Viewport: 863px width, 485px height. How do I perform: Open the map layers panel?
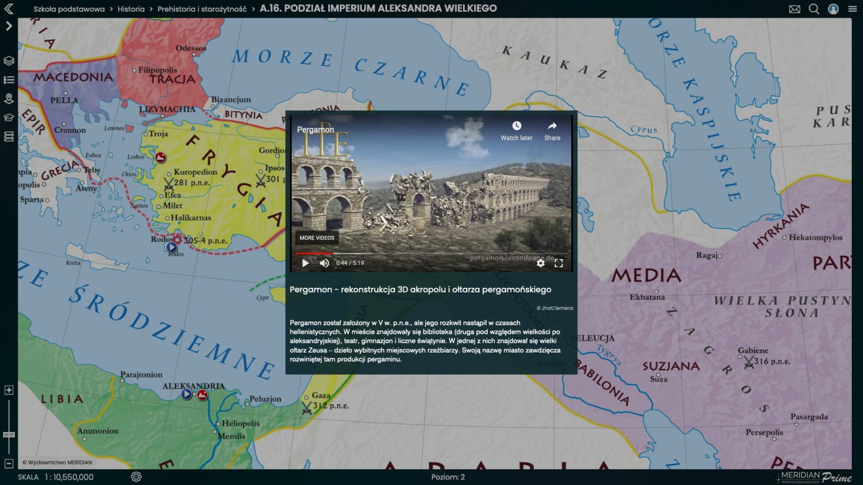tap(9, 61)
